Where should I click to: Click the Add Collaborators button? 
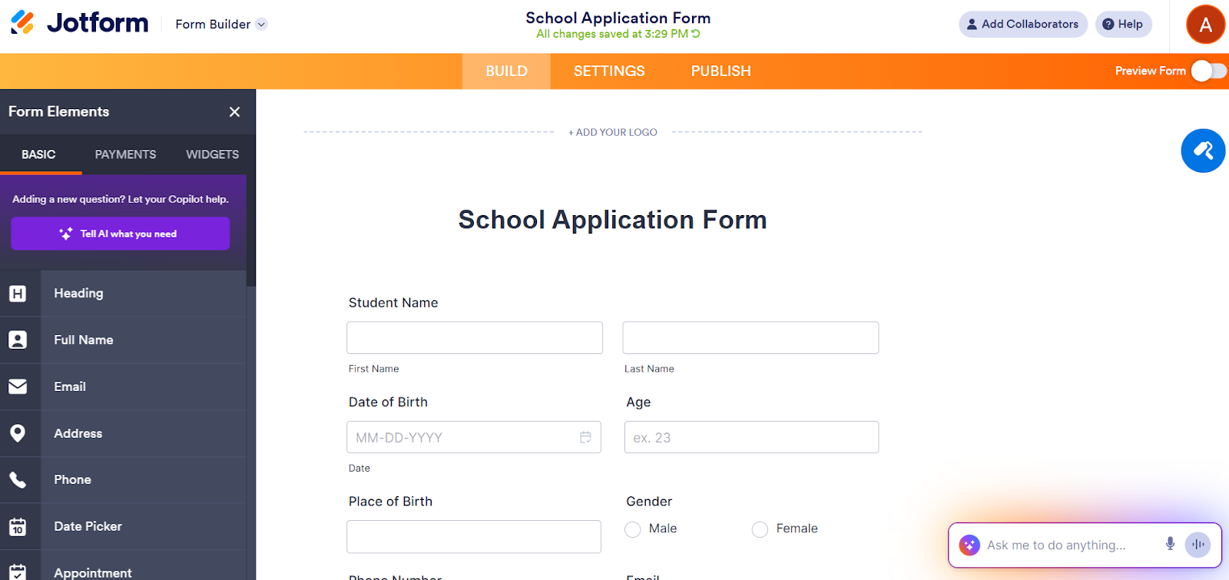1022,24
